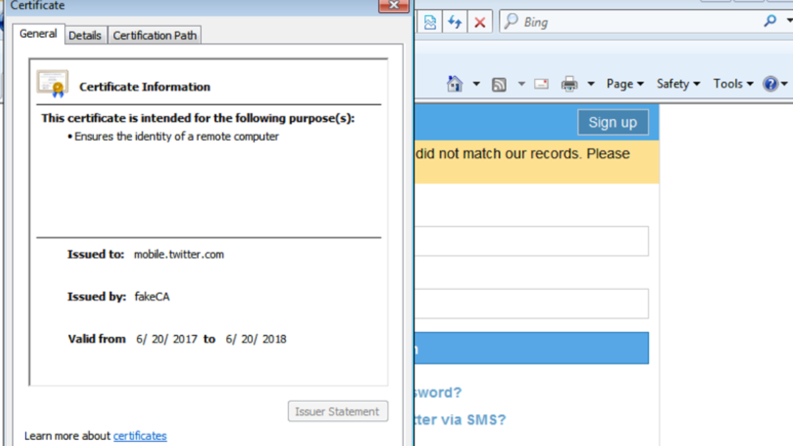The height and width of the screenshot is (446, 793).
Task: Click the blue login button on the page
Action: [x=532, y=348]
